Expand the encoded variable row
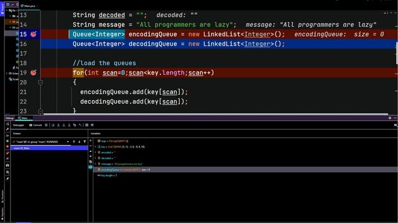The image size is (398, 223). [96, 152]
